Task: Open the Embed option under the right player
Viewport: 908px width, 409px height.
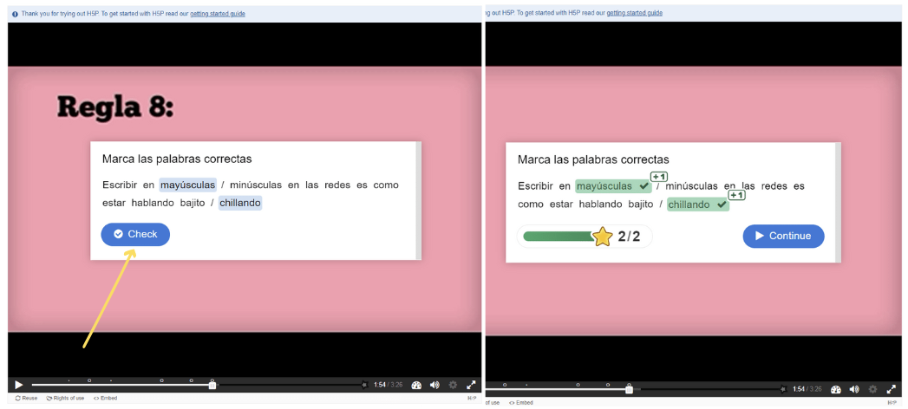Action: (x=520, y=403)
